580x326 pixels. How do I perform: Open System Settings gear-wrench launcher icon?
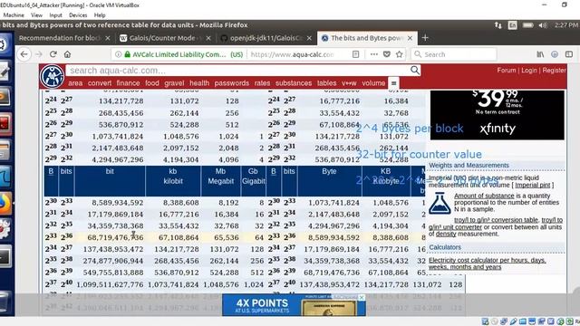pyautogui.click(x=5, y=229)
